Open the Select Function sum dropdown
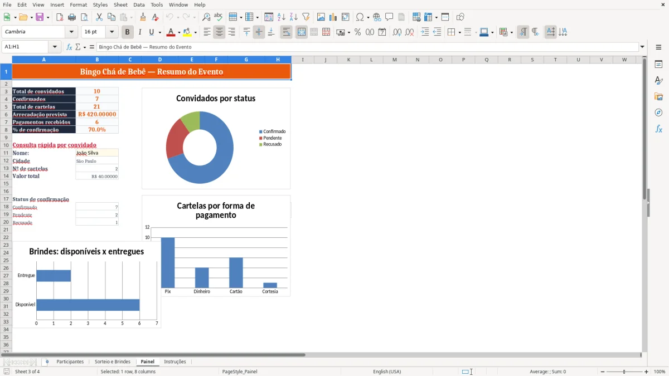 tap(85, 47)
